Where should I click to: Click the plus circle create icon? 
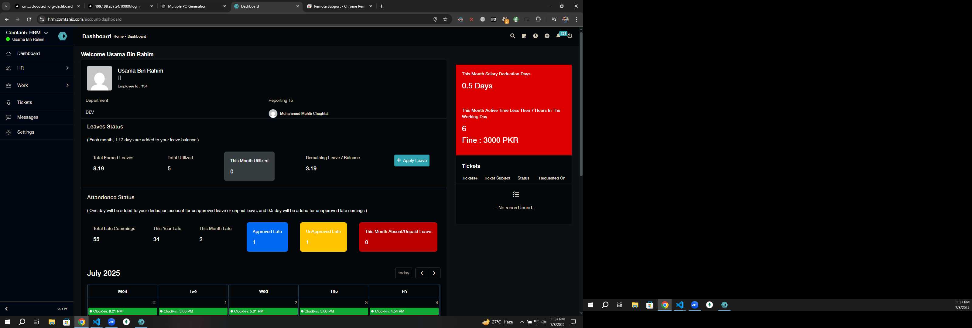tap(547, 36)
